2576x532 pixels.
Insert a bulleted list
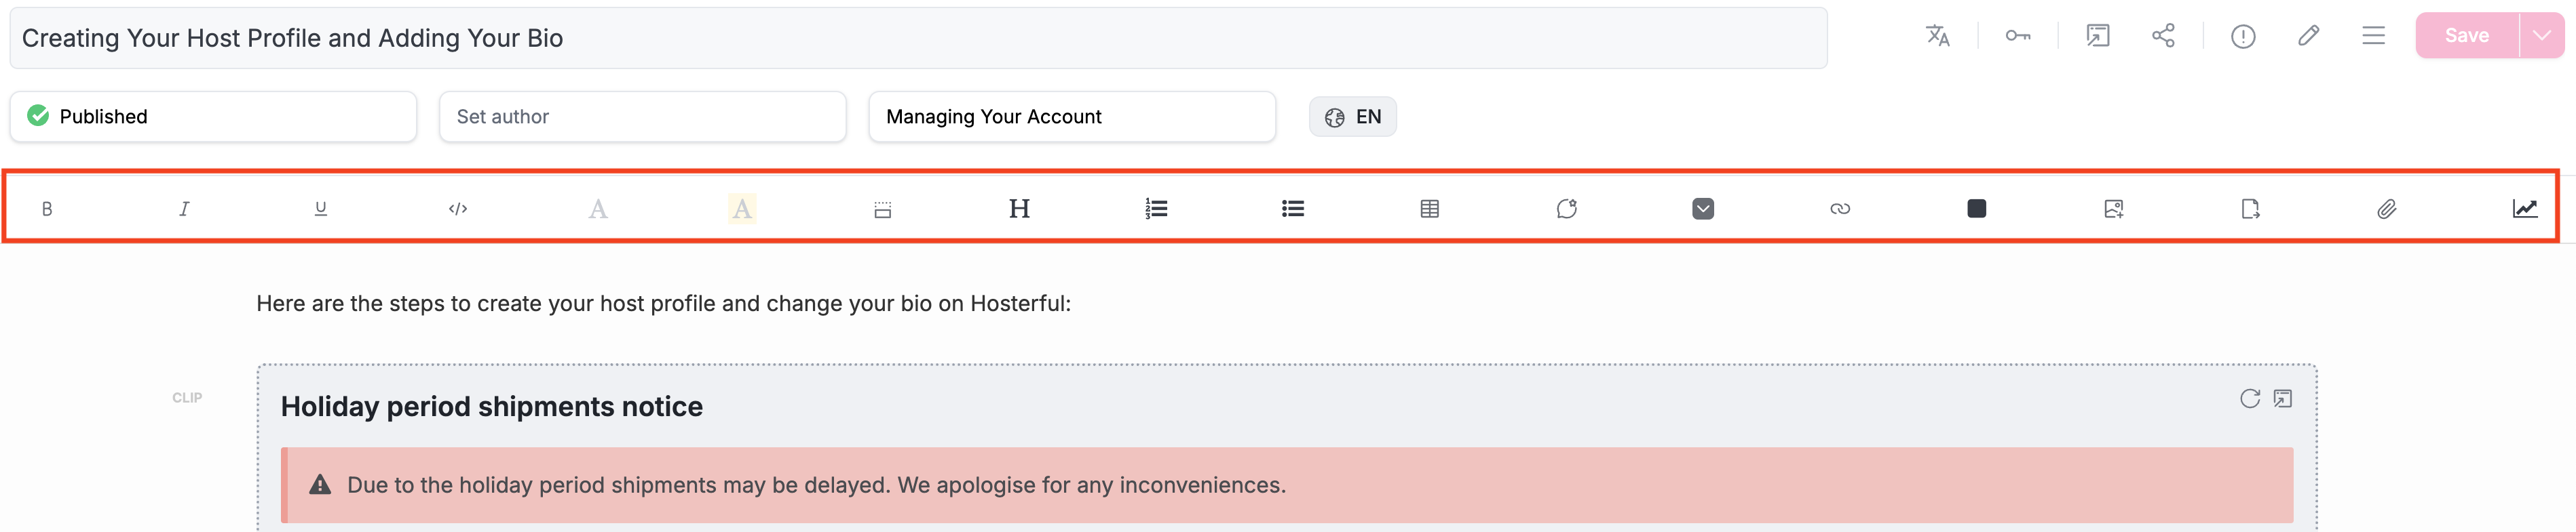(x=1293, y=209)
